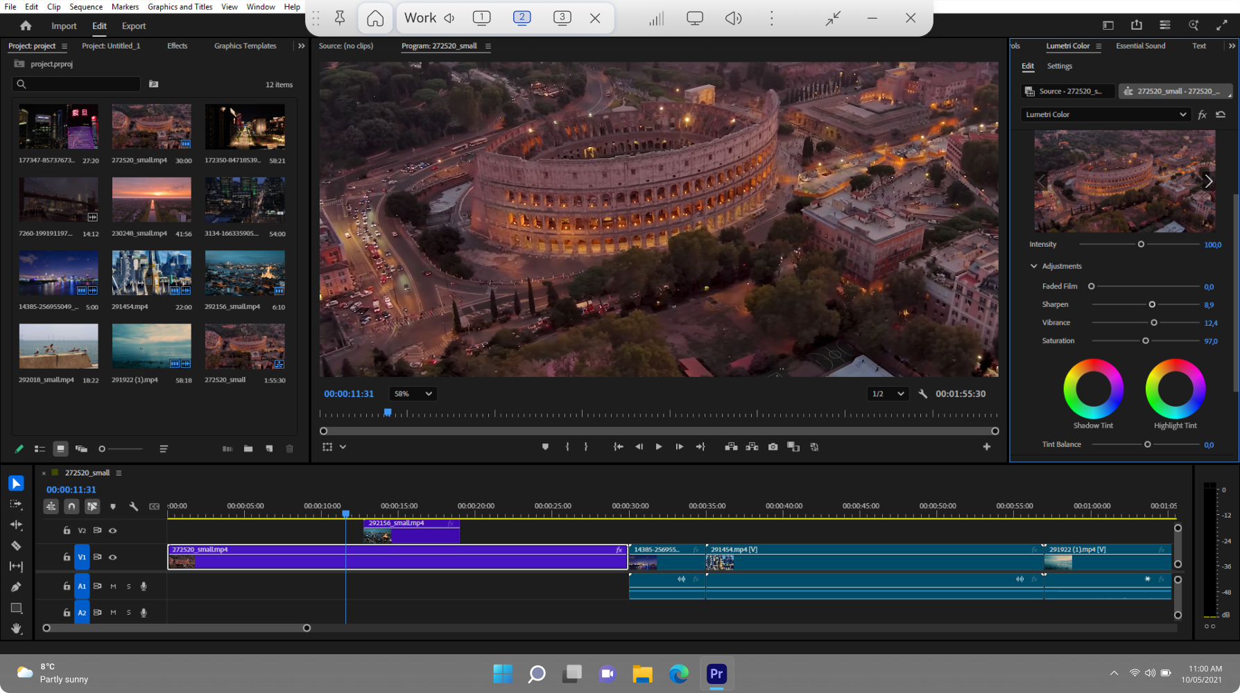Click the Extract button in Program monitor
Viewport: 1240px width, 693px height.
pos(752,447)
